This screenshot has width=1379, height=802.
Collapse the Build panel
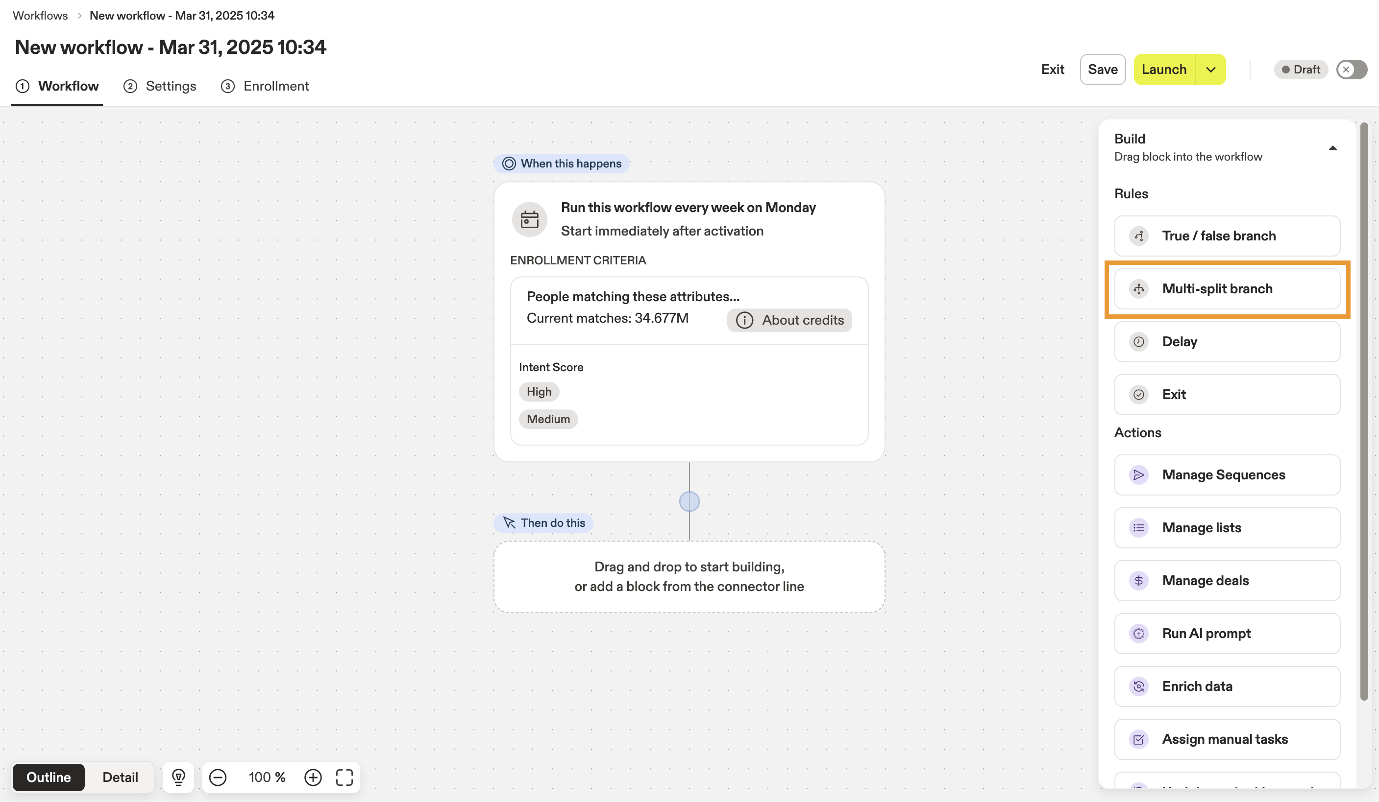coord(1332,147)
